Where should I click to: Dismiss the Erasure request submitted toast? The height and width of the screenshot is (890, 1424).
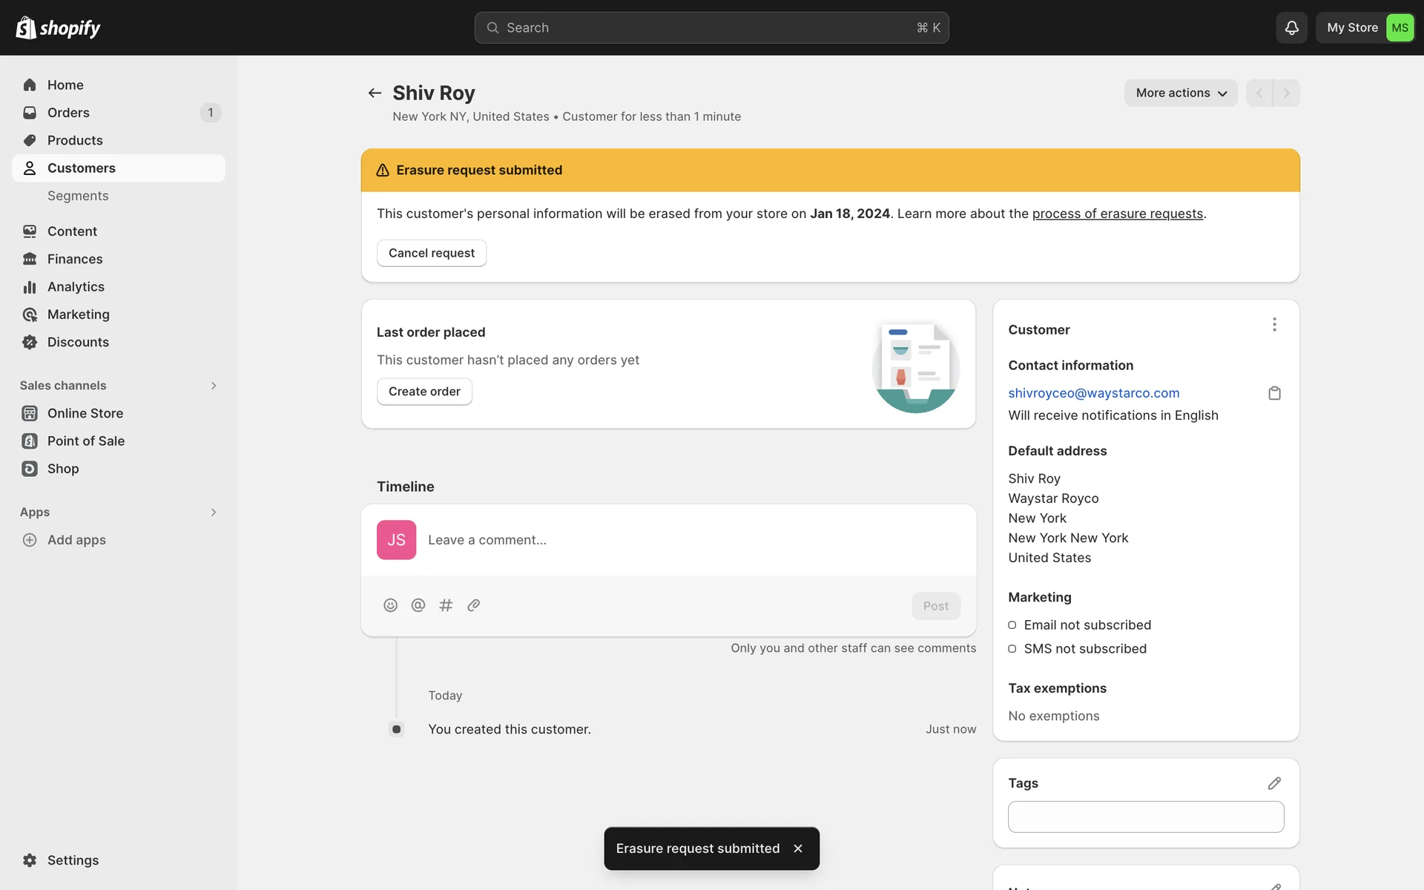coord(798,848)
